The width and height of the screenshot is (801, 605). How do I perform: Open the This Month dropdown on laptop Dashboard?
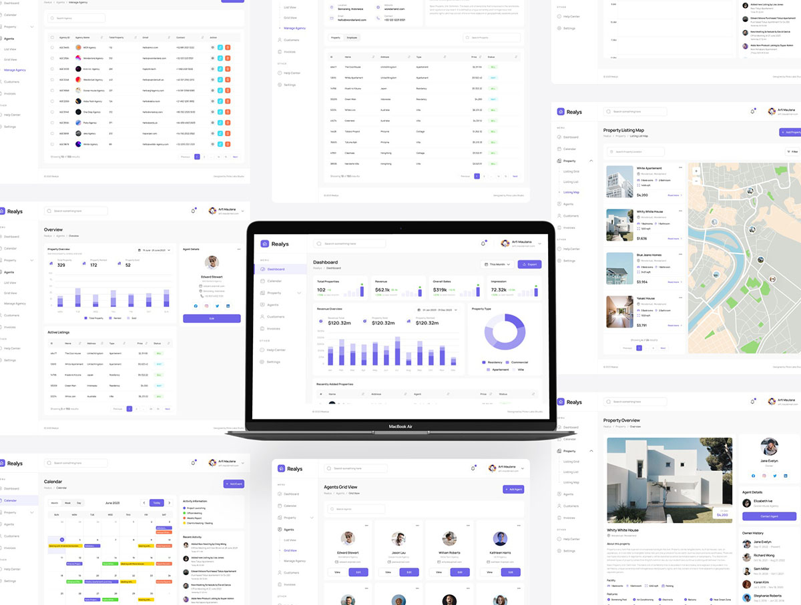tap(497, 264)
